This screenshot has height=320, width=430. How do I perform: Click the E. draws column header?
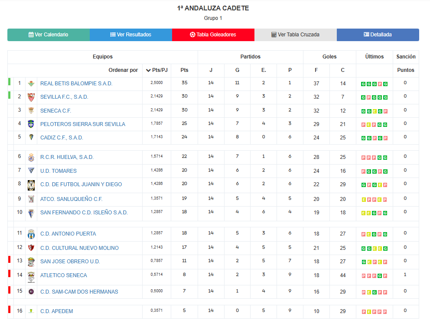[x=264, y=70]
